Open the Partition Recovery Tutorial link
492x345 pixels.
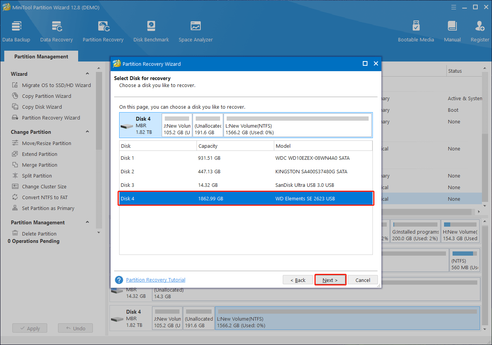pyautogui.click(x=155, y=280)
